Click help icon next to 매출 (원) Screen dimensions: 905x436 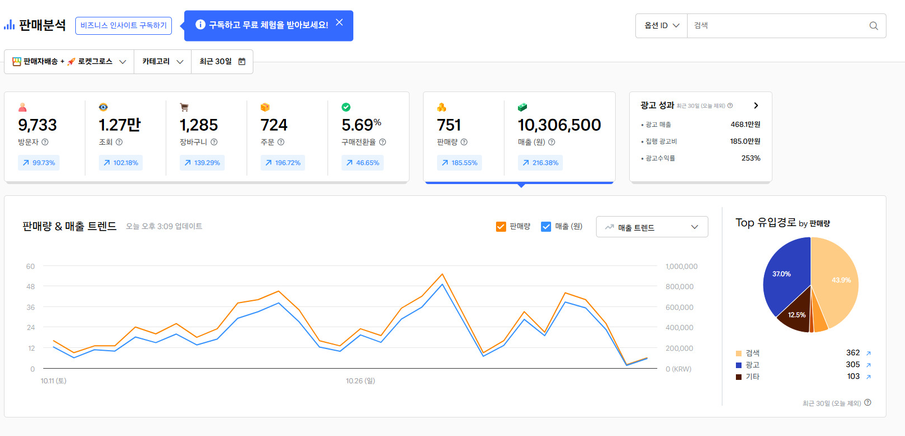pyautogui.click(x=552, y=143)
